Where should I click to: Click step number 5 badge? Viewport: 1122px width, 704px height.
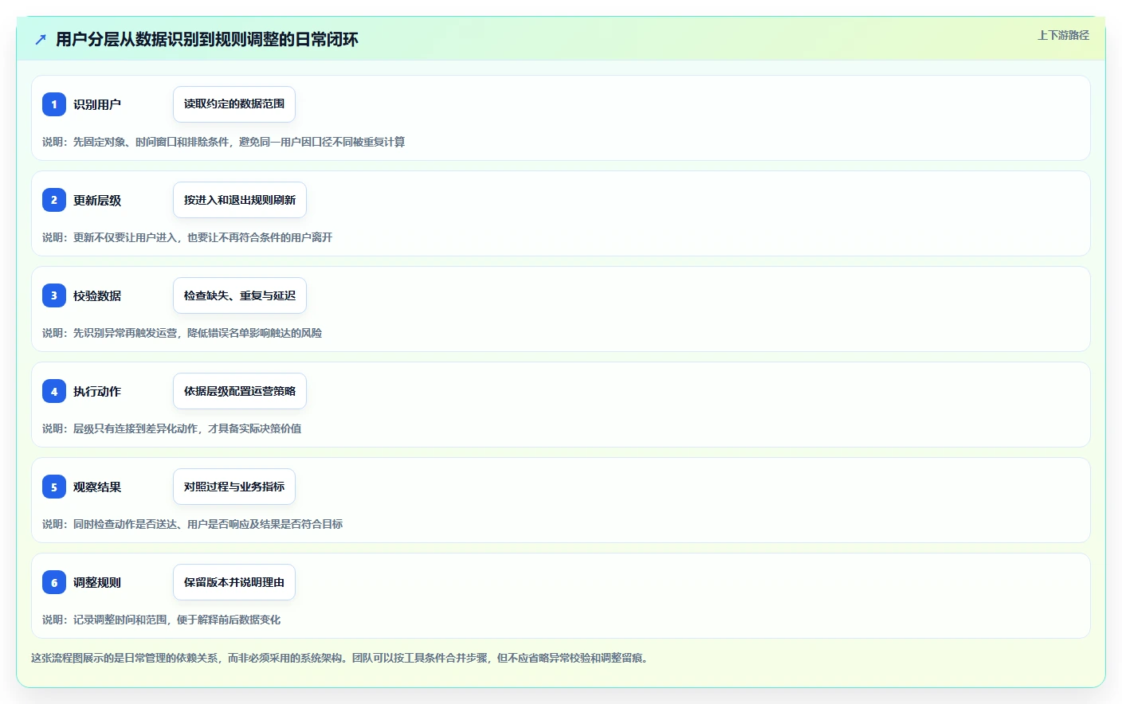54,487
